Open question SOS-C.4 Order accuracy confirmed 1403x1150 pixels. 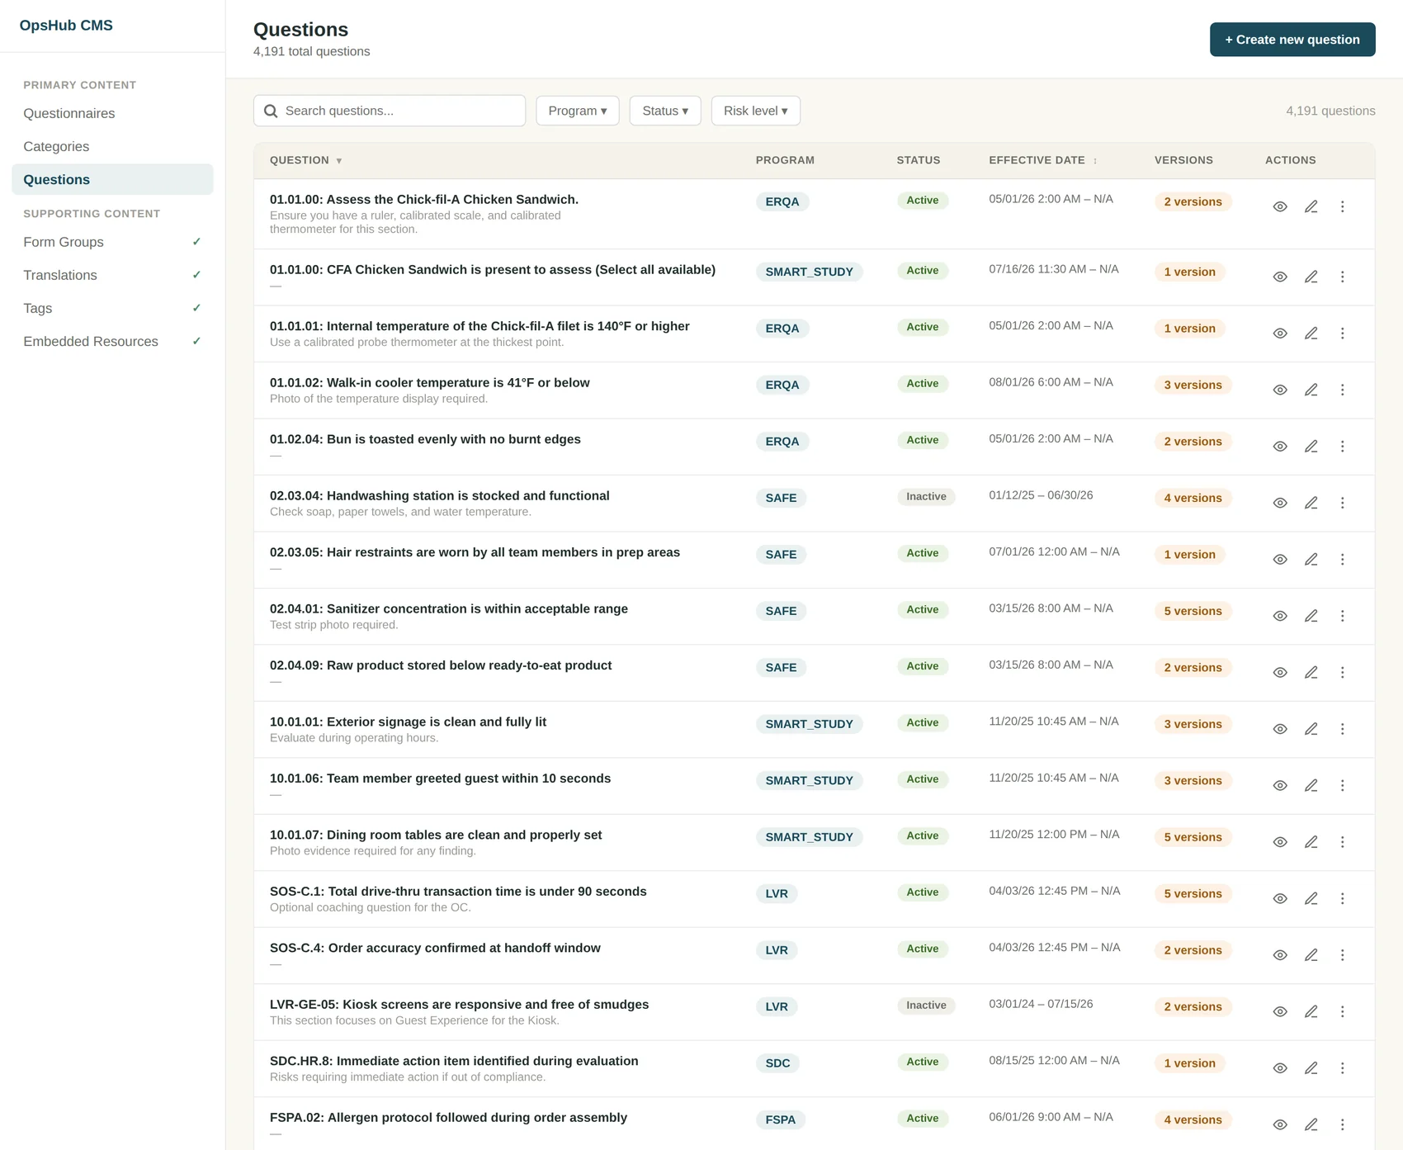coord(435,949)
